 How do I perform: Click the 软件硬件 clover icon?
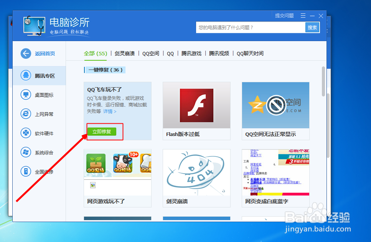[26, 133]
